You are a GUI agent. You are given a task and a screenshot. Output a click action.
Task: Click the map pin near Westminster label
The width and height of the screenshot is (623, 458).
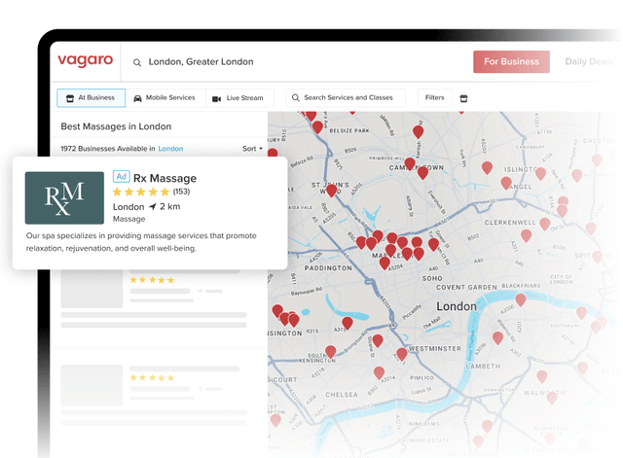click(x=402, y=354)
